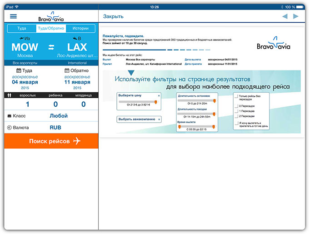Open the hamburger menu
The width and height of the screenshot is (309, 234).
point(13,16)
